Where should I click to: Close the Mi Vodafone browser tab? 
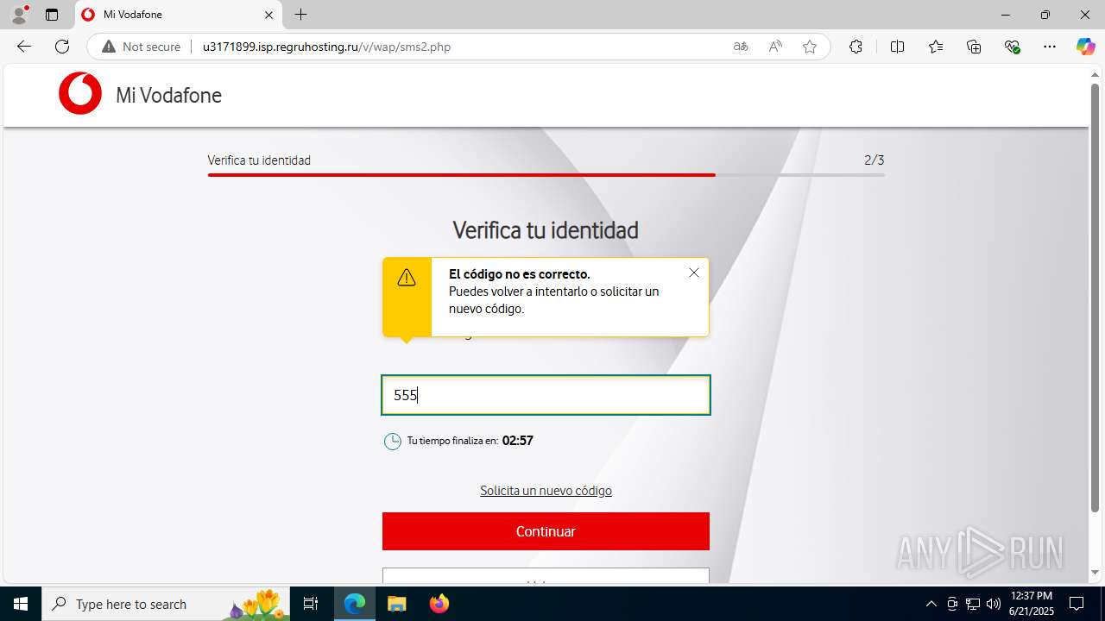[268, 15]
